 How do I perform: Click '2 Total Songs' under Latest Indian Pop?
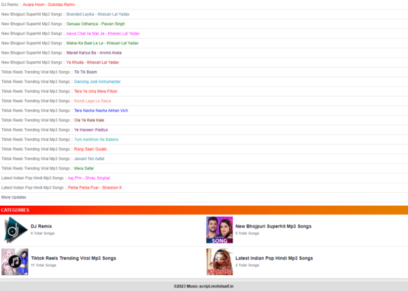click(x=248, y=265)
